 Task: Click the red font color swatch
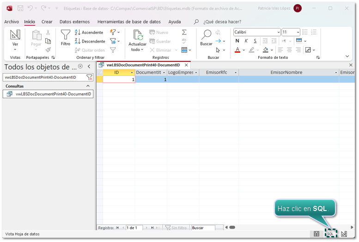[x=237, y=50]
